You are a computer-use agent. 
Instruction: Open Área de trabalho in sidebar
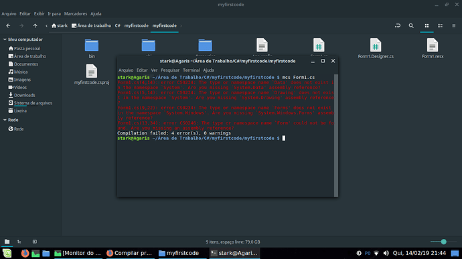(x=27, y=56)
